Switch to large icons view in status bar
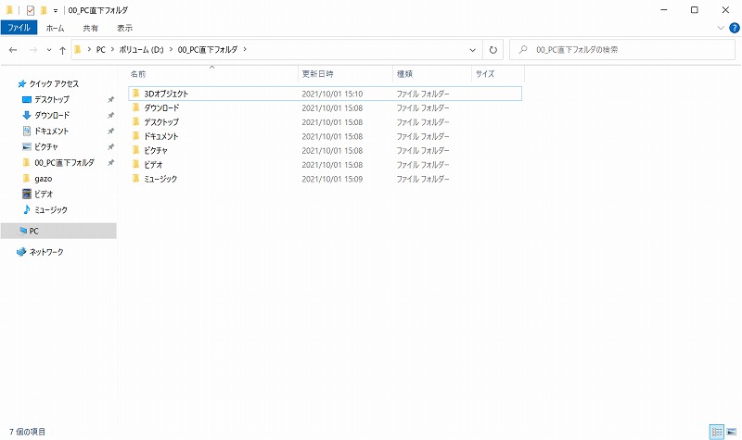 732,432
